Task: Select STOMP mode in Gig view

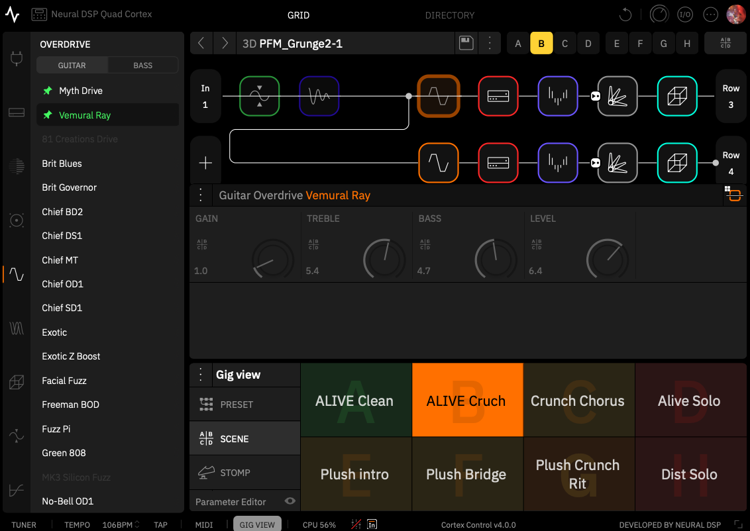Action: pos(245,472)
